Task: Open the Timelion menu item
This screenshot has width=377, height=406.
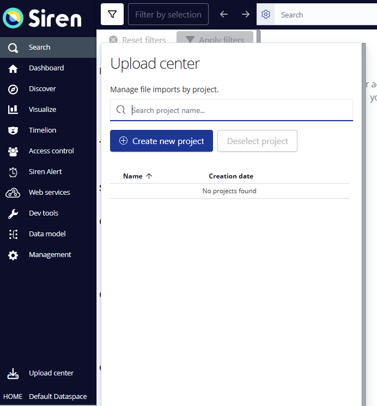Action: pyautogui.click(x=42, y=130)
